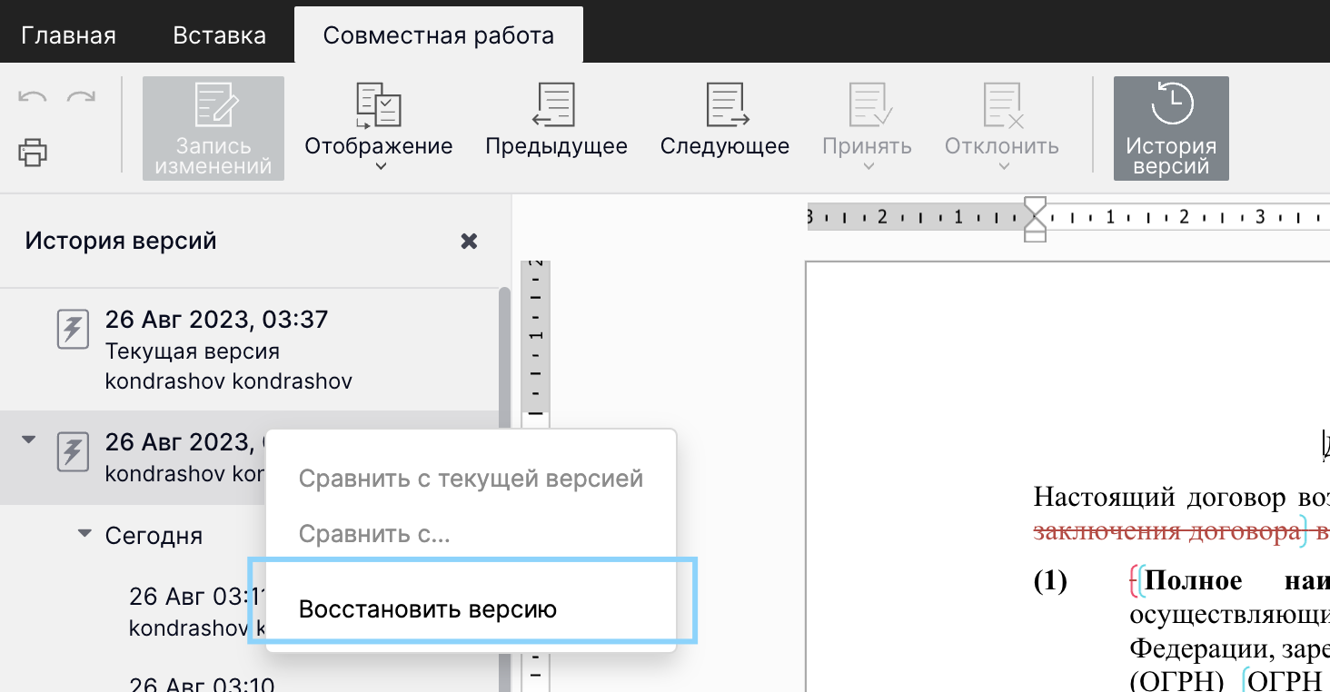This screenshot has width=1330, height=692.
Task: Toggle Запись изменений tracking button
Action: 213,128
